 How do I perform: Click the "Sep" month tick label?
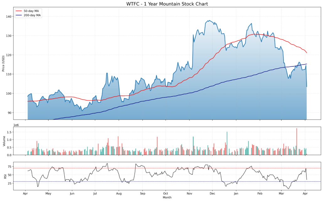[x=143, y=193]
